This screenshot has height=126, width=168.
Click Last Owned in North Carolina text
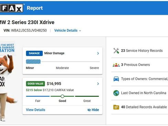click(144, 93)
